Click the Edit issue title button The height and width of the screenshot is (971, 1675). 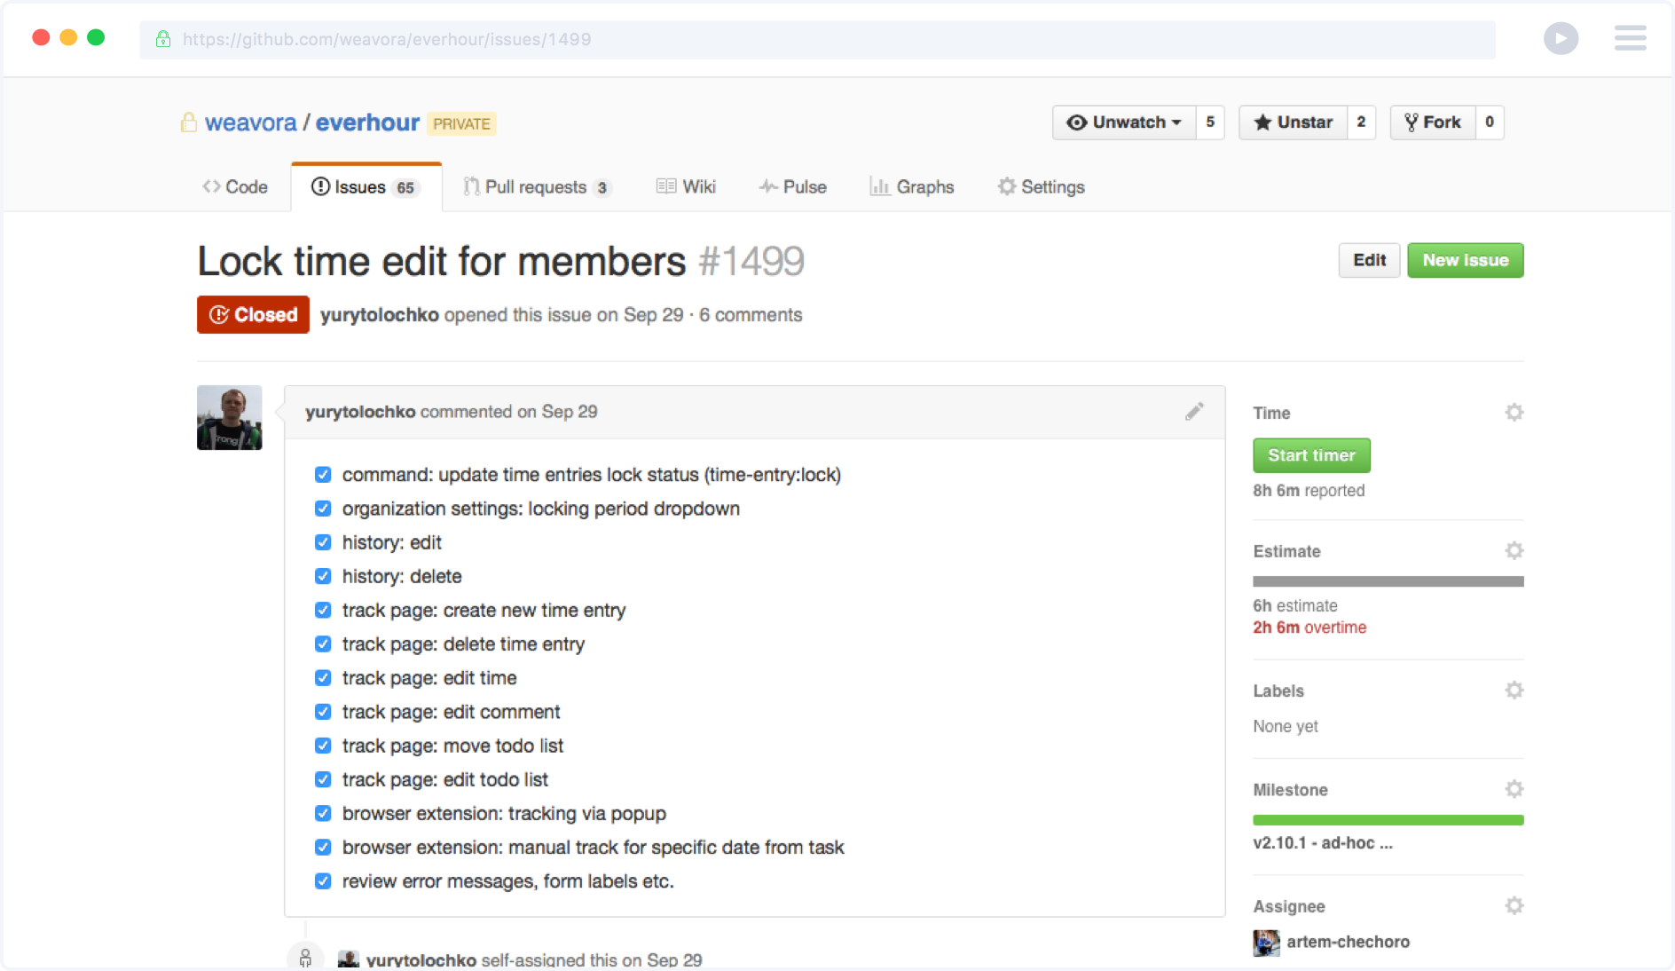(x=1369, y=260)
